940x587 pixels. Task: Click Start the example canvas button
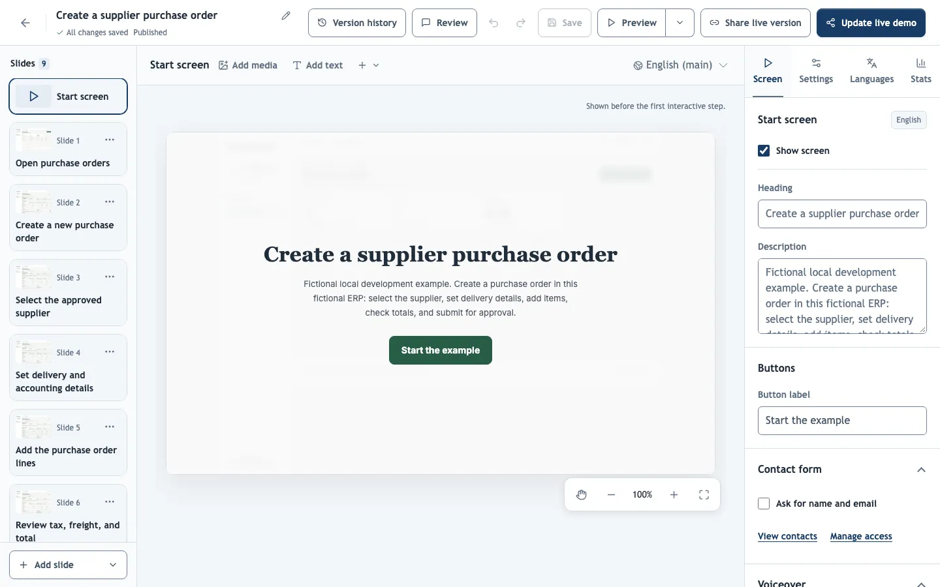[x=441, y=350]
